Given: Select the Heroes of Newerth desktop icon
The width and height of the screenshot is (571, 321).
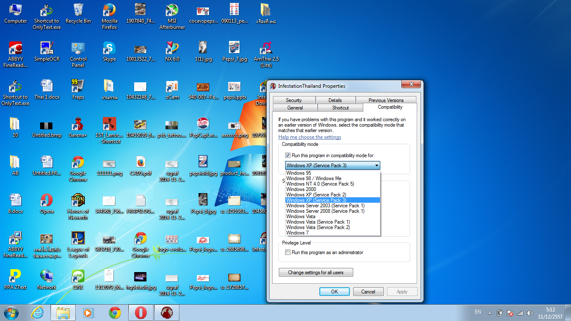Looking at the screenshot, I should tap(78, 207).
